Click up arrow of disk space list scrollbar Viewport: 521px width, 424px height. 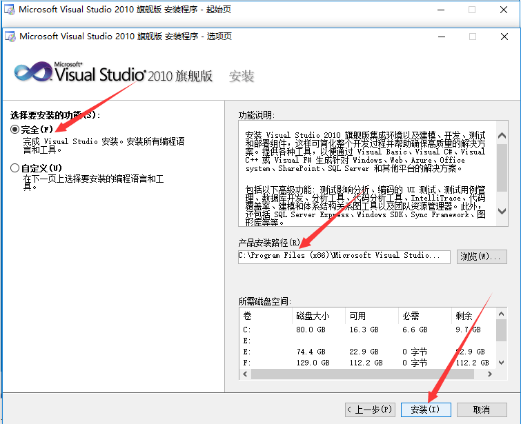(x=502, y=314)
